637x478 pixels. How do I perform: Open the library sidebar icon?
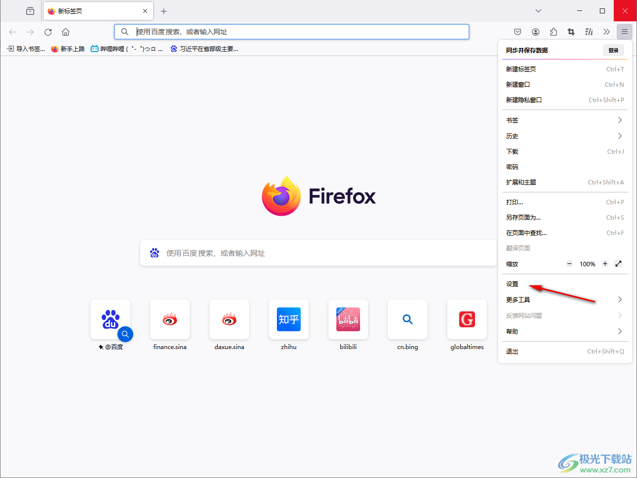(589, 32)
